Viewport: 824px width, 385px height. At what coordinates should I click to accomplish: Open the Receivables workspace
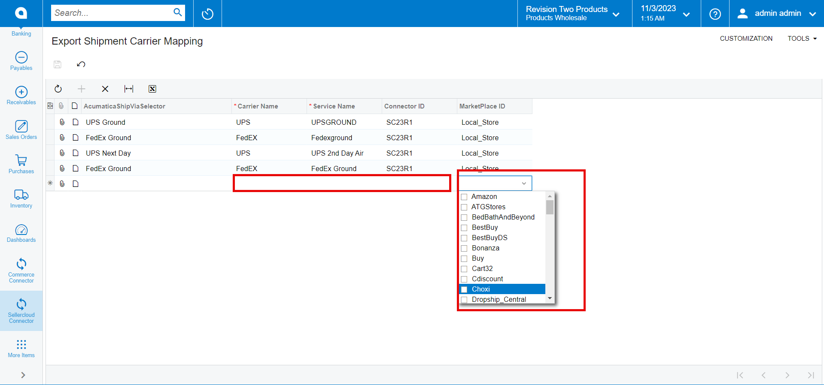(x=21, y=95)
